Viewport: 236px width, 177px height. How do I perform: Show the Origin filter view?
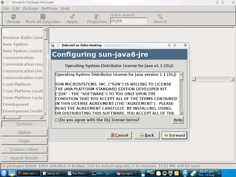24,141
